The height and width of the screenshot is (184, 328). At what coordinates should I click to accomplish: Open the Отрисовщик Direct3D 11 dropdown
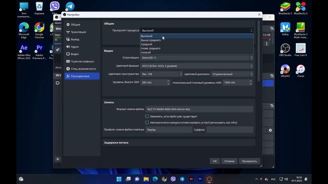point(197,58)
